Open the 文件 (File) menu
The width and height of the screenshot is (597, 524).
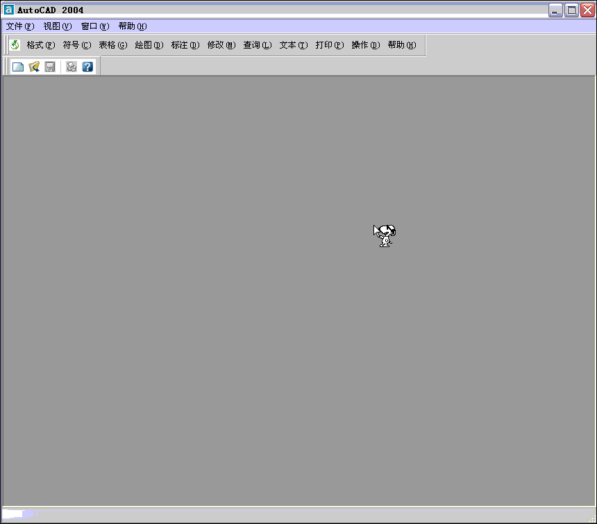[19, 26]
